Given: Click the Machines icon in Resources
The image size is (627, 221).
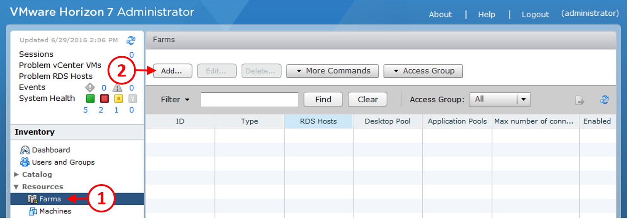Looking at the screenshot, I should (x=33, y=211).
